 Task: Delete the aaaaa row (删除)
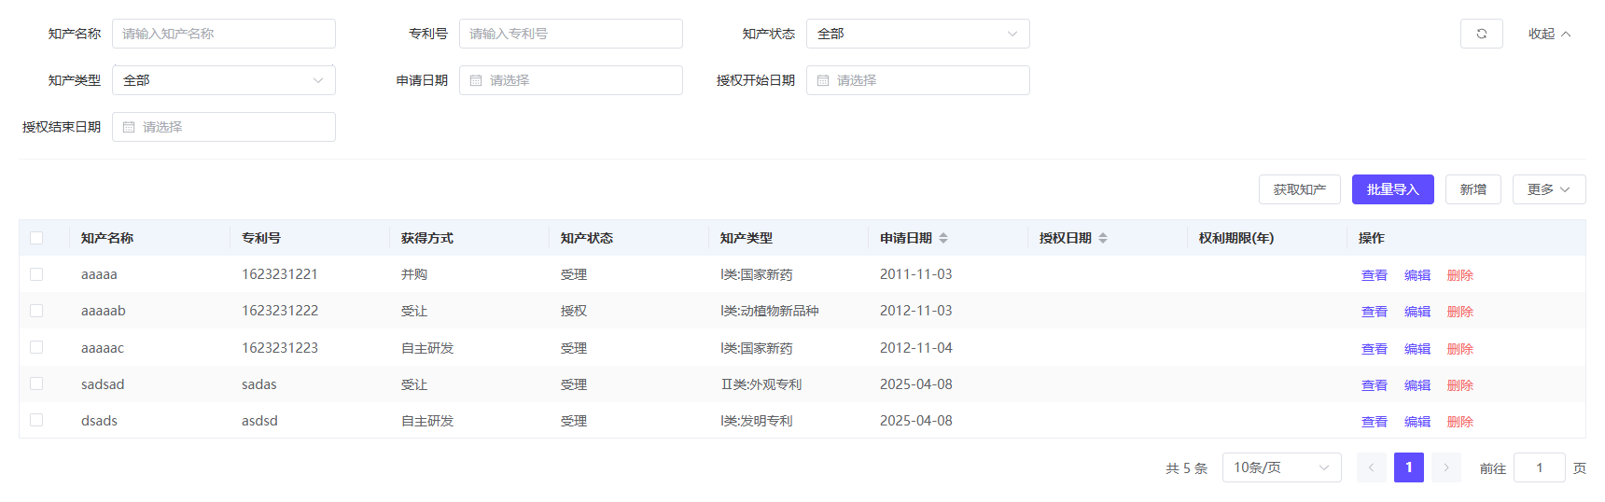(1460, 275)
